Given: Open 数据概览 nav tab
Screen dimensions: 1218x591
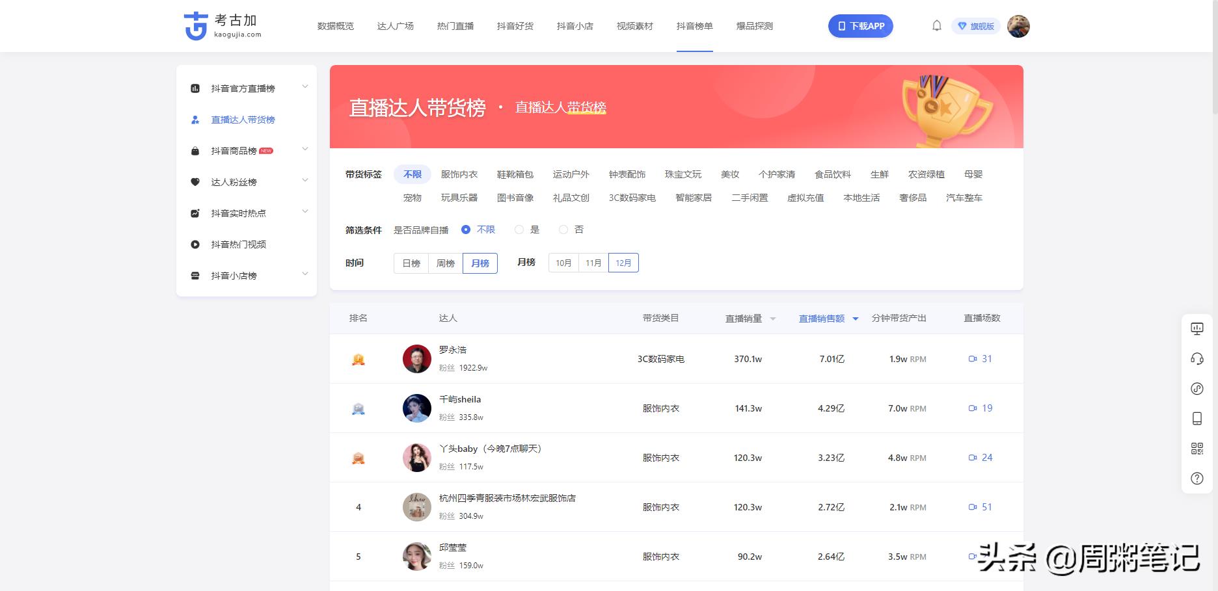Looking at the screenshot, I should point(336,26).
